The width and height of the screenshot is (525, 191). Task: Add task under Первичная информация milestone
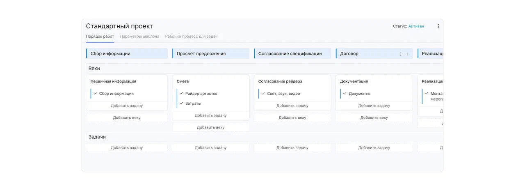pyautogui.click(x=127, y=106)
